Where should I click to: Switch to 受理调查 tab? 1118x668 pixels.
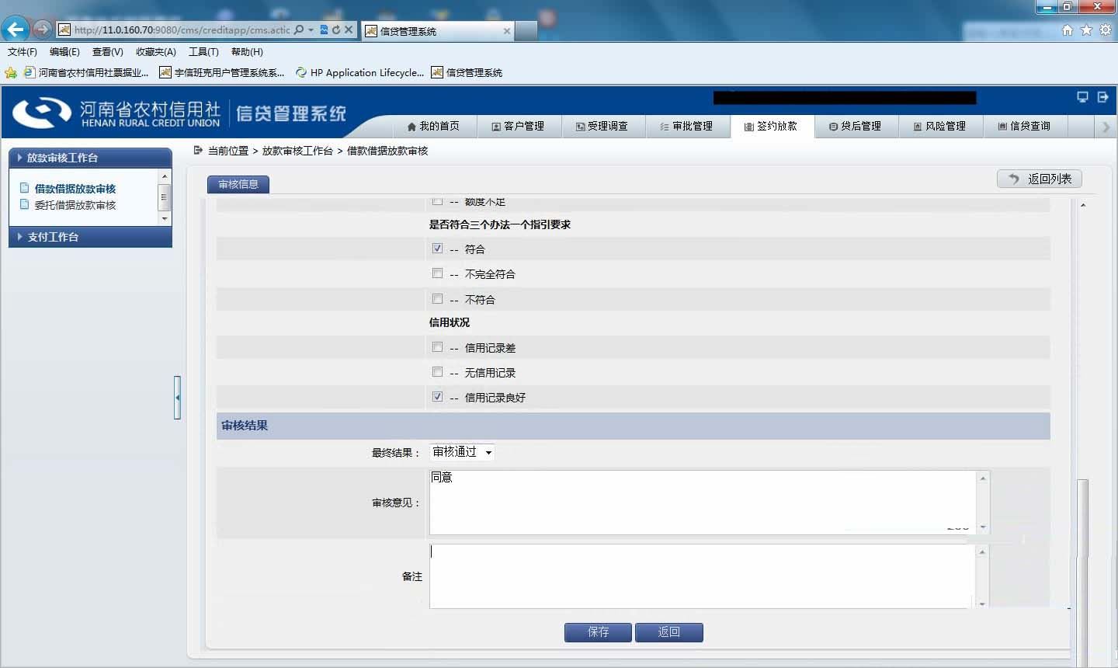click(x=602, y=126)
